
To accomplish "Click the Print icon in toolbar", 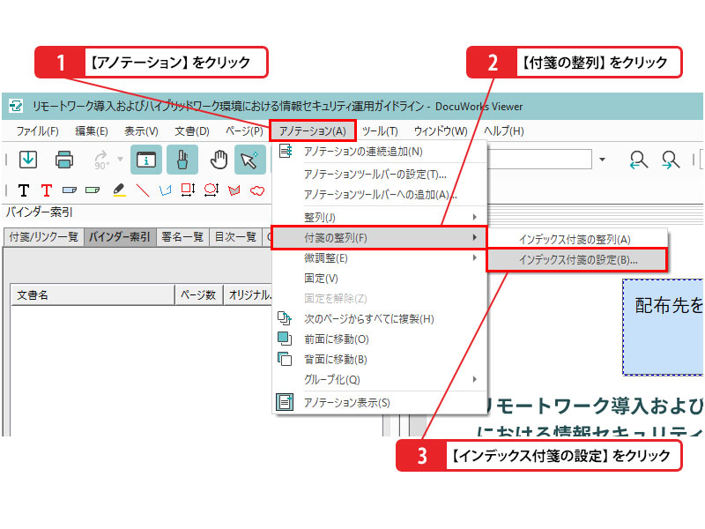I will (x=63, y=160).
